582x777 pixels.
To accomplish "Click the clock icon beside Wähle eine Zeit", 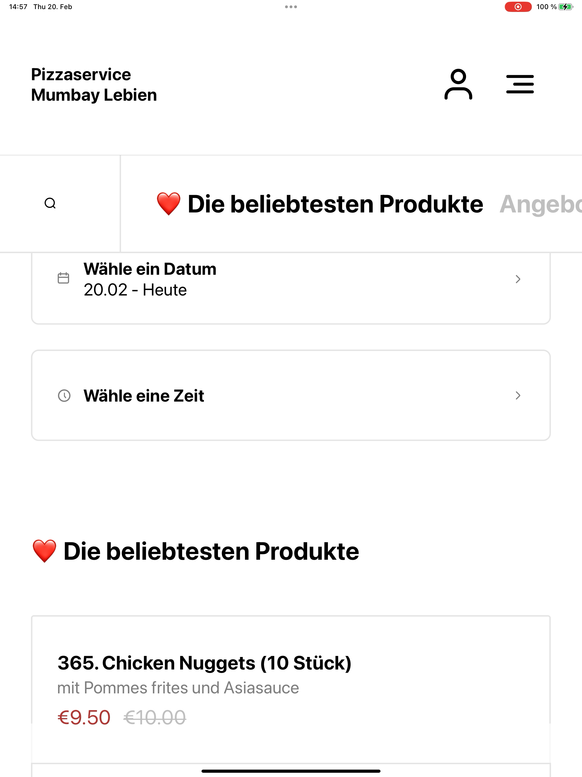I will tap(64, 396).
